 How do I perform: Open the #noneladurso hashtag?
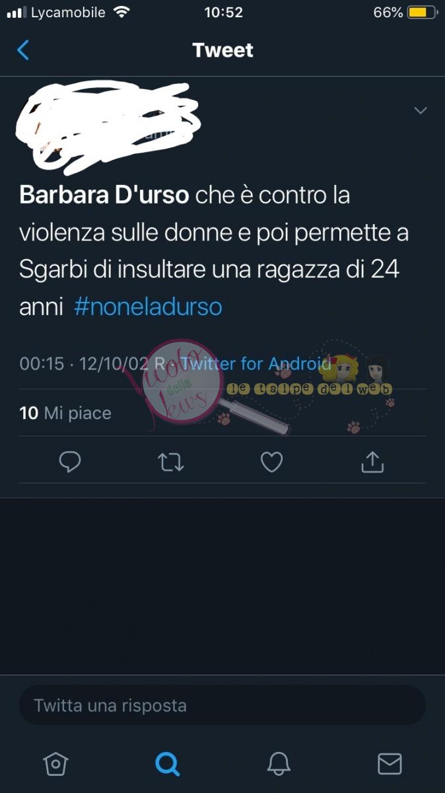point(148,307)
